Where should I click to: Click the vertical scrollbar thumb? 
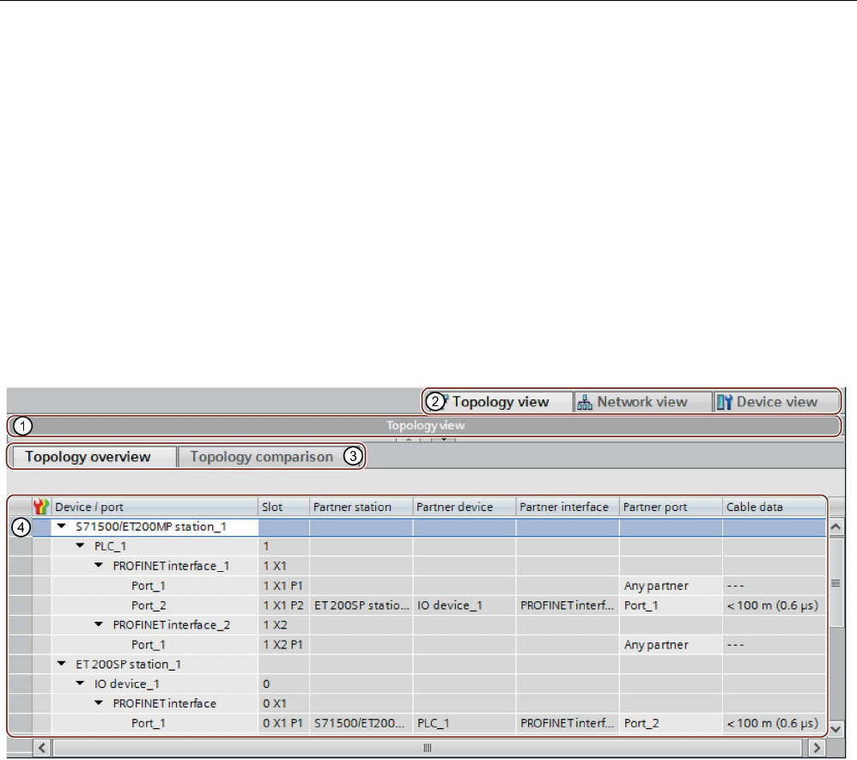tap(836, 582)
